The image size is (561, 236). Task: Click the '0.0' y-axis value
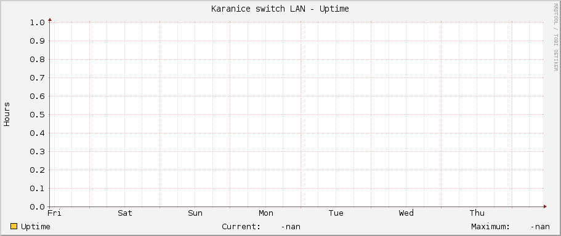37,207
